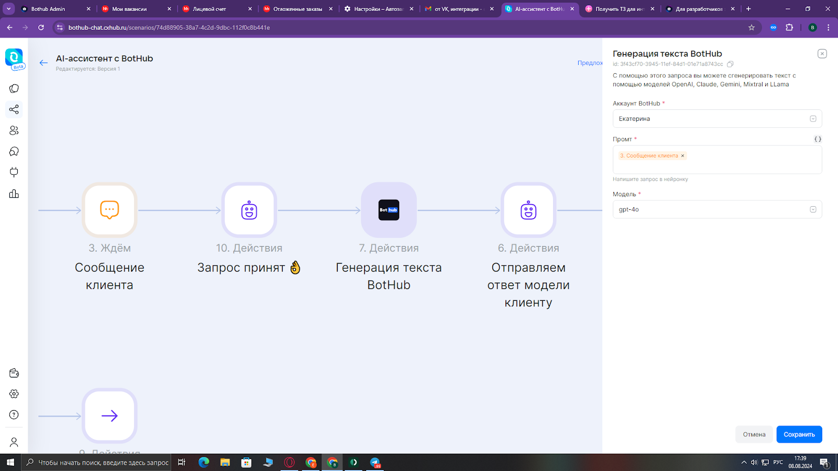Copy the request id using the copy icon
Viewport: 838px width, 471px height.
pos(730,64)
